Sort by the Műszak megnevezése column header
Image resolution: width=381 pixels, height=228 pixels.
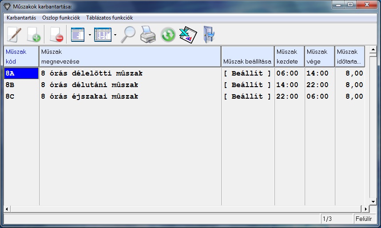(x=130, y=56)
